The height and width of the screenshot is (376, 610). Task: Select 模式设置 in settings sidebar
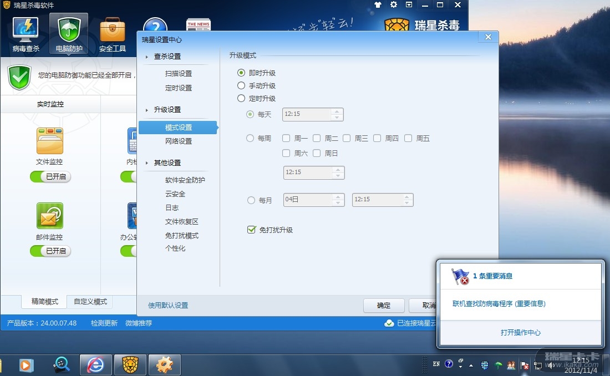(x=178, y=128)
